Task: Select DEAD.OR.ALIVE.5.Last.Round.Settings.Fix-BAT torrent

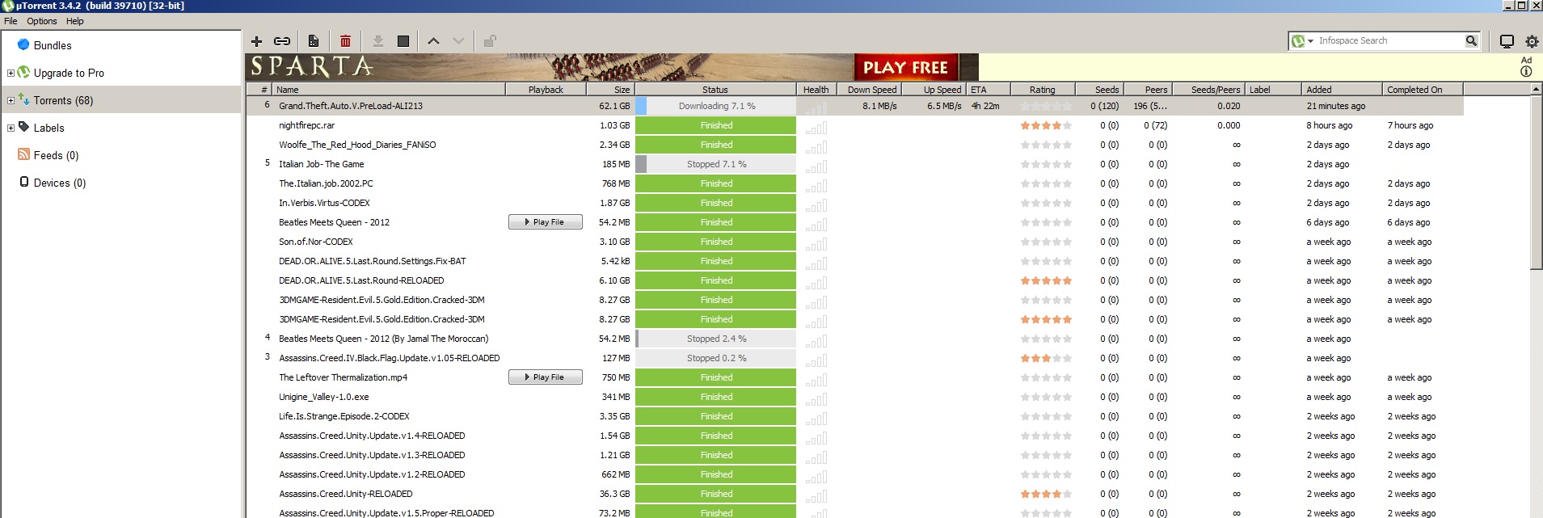Action: [372, 261]
